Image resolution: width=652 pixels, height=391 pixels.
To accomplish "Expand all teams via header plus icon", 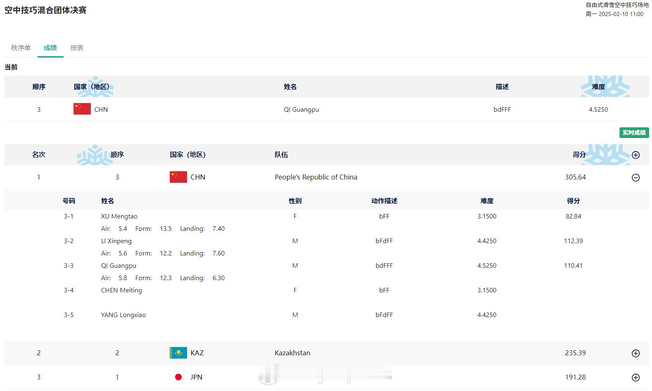I will point(636,155).
